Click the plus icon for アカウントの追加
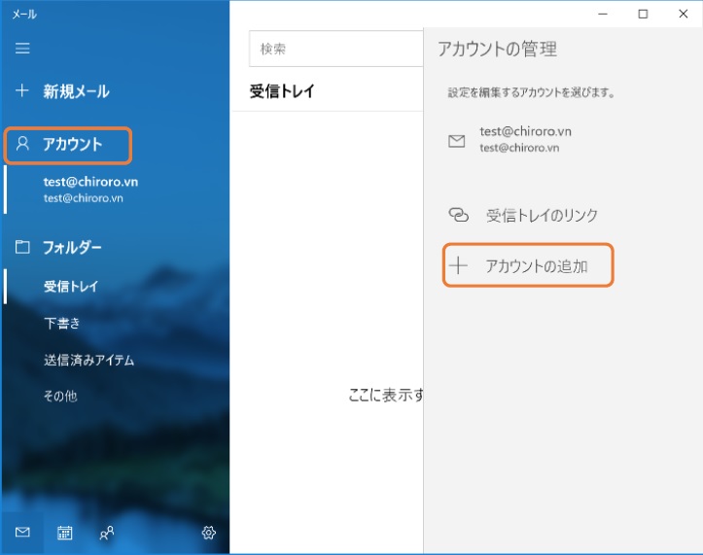Viewport: 703px width, 555px height. click(x=458, y=265)
